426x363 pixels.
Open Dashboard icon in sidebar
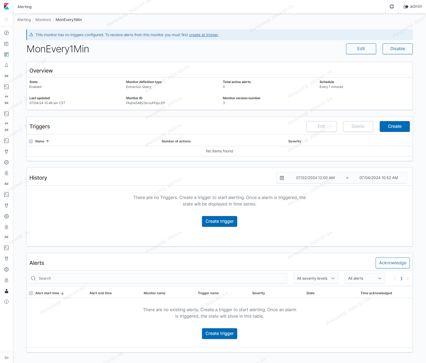tap(6, 54)
